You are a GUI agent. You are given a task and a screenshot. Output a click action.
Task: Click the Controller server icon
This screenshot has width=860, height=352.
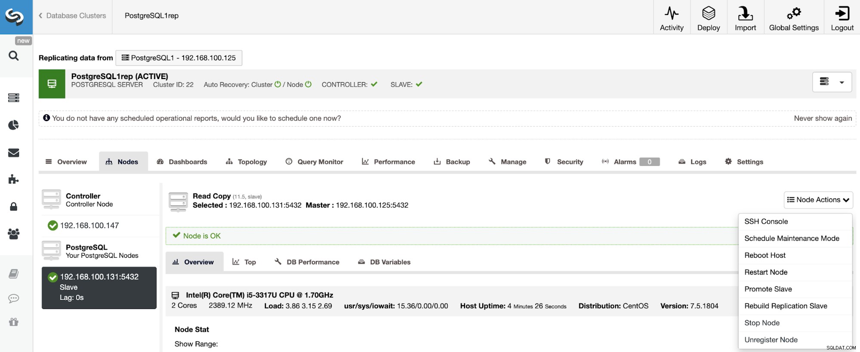[51, 199]
